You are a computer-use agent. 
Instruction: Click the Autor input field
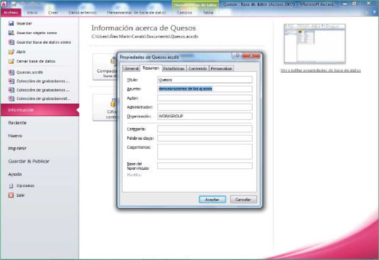(205, 98)
